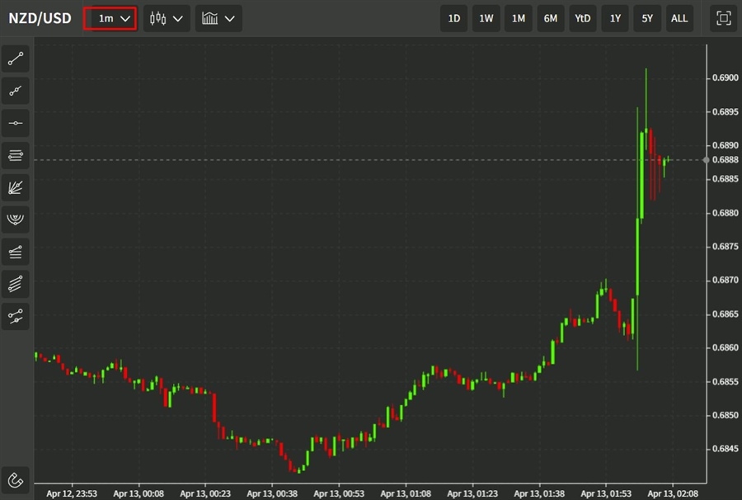The height and width of the screenshot is (500, 742).
Task: Click the 0.6900 price axis label
Action: click(725, 78)
